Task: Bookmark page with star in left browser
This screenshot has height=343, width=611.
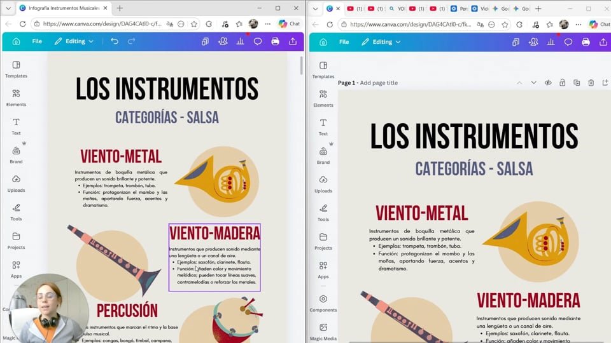Action: click(x=194, y=24)
